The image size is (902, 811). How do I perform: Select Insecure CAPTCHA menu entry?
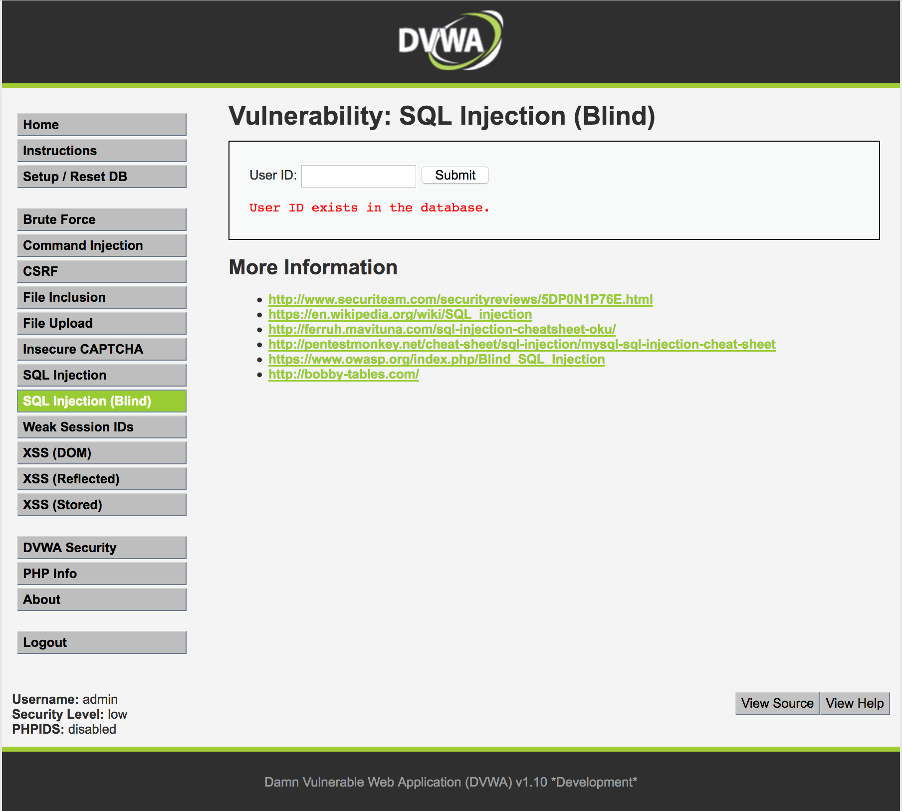102,349
